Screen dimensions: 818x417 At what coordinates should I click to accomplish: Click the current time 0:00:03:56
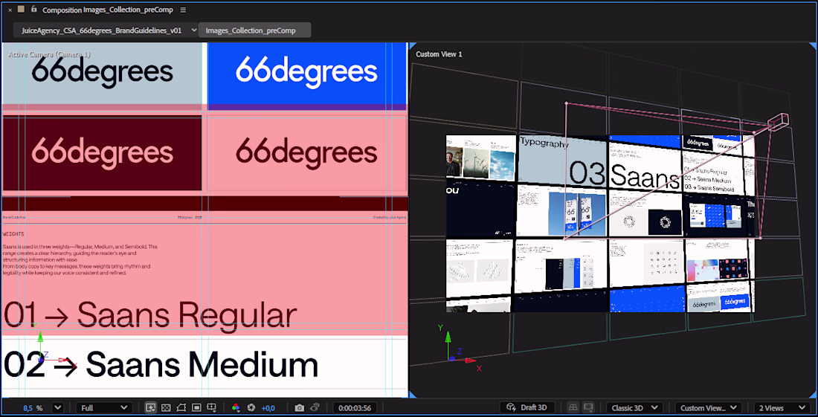[354, 408]
